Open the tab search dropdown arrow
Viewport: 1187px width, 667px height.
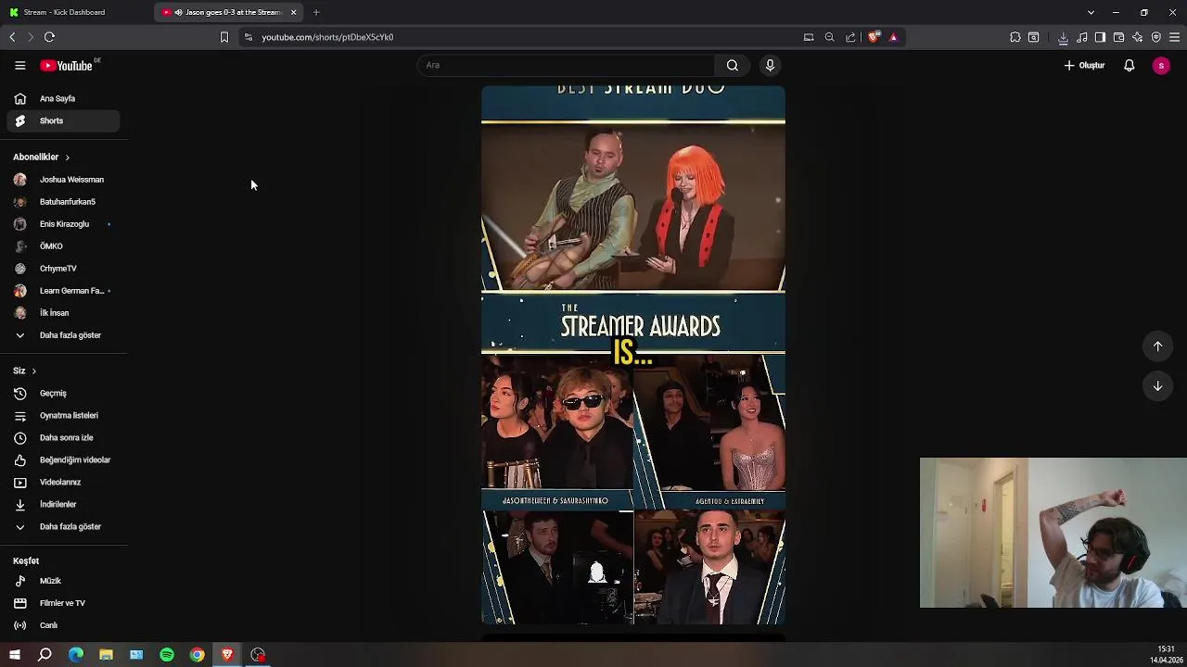pos(1091,12)
